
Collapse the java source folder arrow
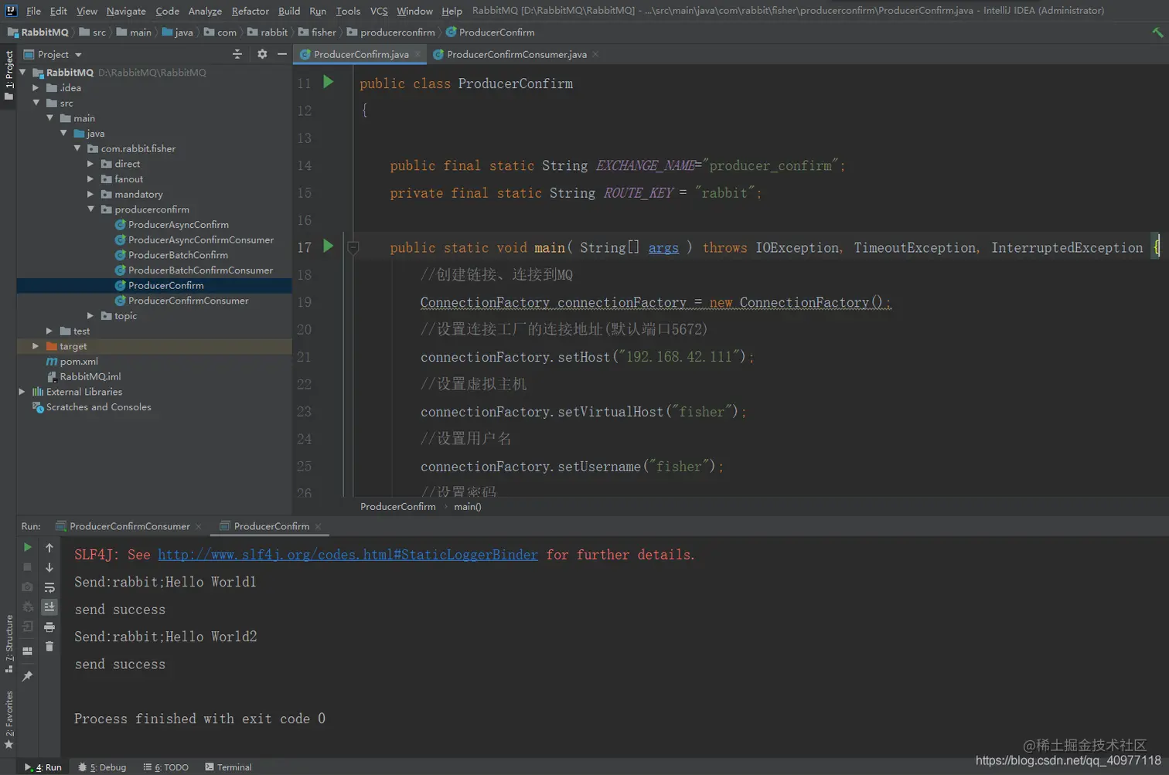click(63, 133)
